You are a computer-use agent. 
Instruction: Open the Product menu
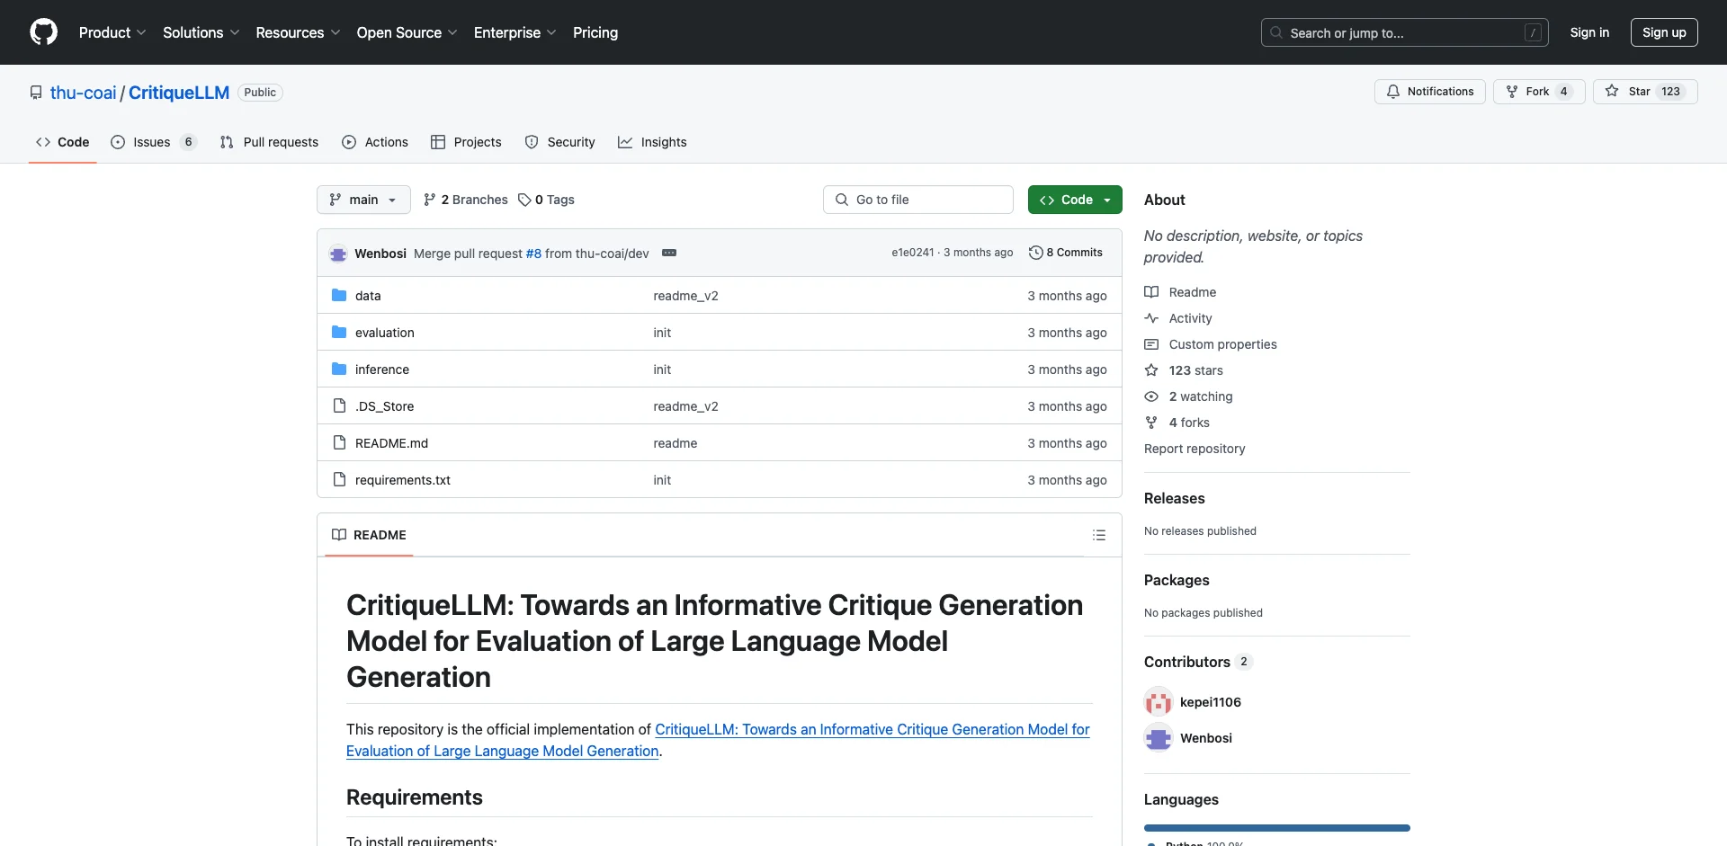pyautogui.click(x=112, y=32)
